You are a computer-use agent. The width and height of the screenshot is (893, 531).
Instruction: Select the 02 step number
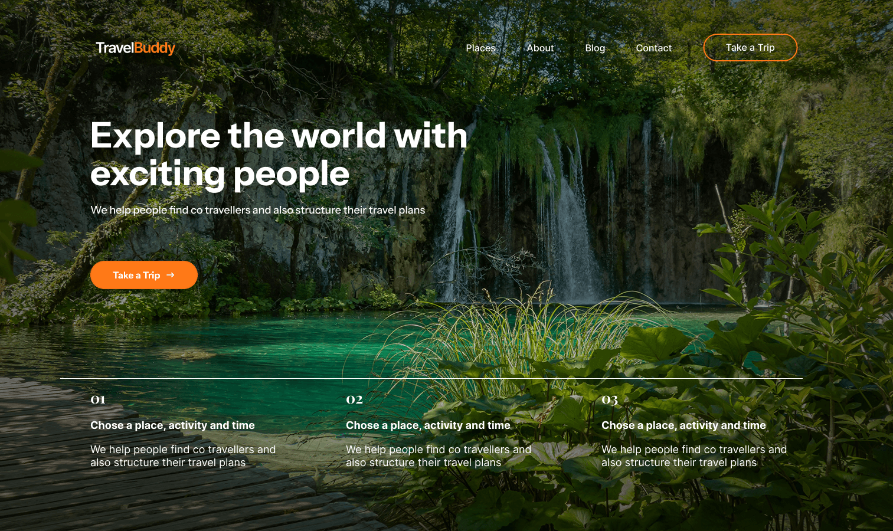(x=354, y=399)
